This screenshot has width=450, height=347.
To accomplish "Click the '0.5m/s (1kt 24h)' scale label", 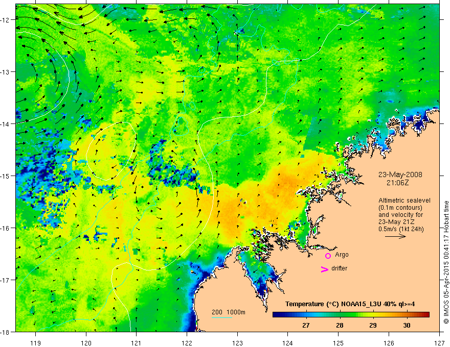I will click(x=401, y=229).
